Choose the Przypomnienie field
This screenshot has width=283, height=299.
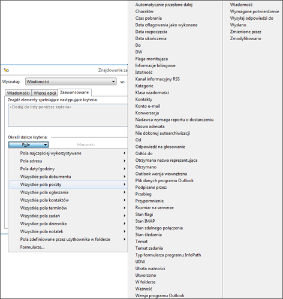tap(149, 201)
